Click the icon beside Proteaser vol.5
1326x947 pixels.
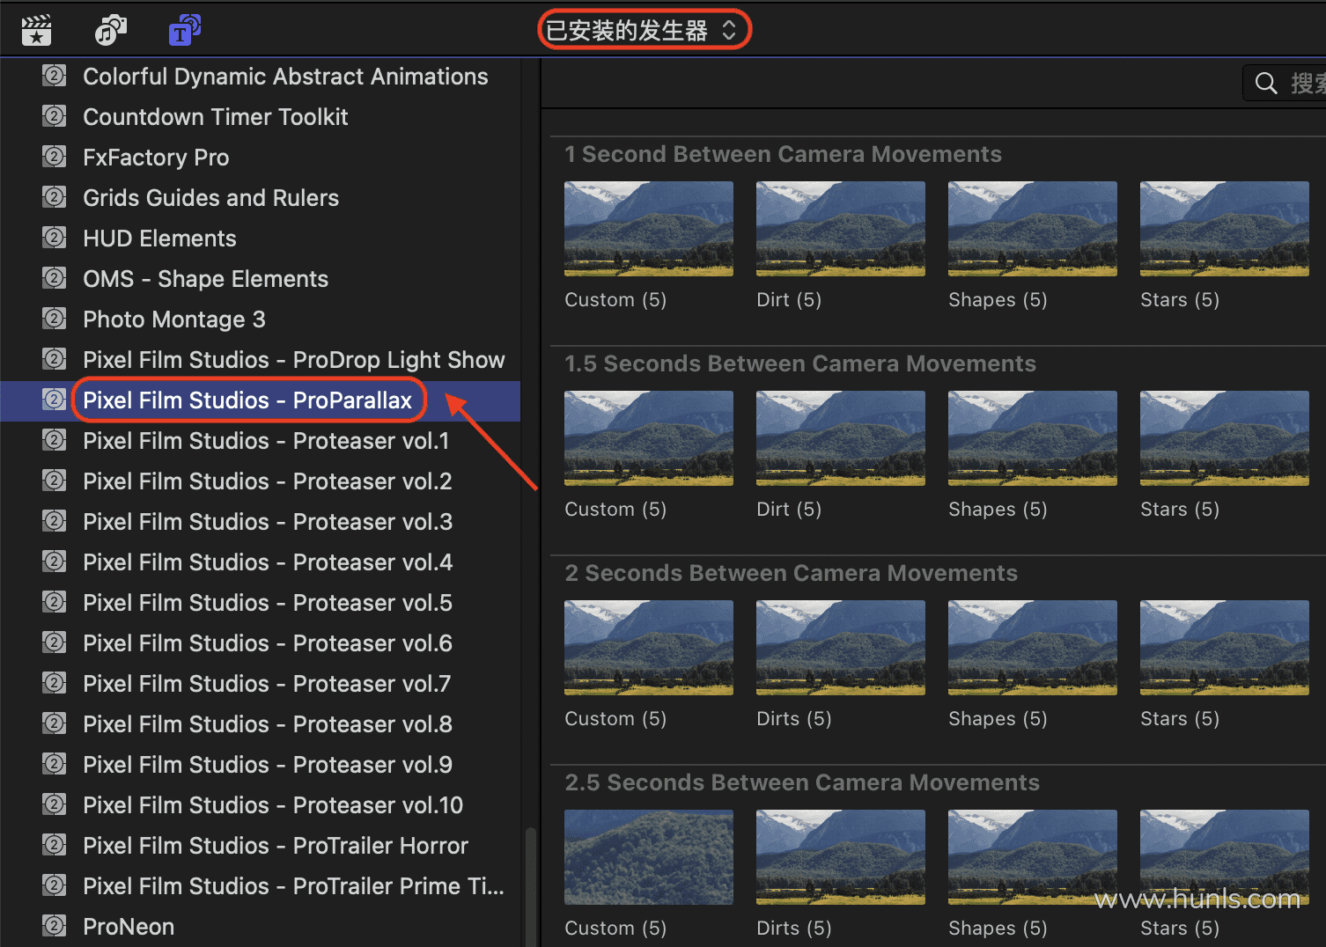pos(55,602)
